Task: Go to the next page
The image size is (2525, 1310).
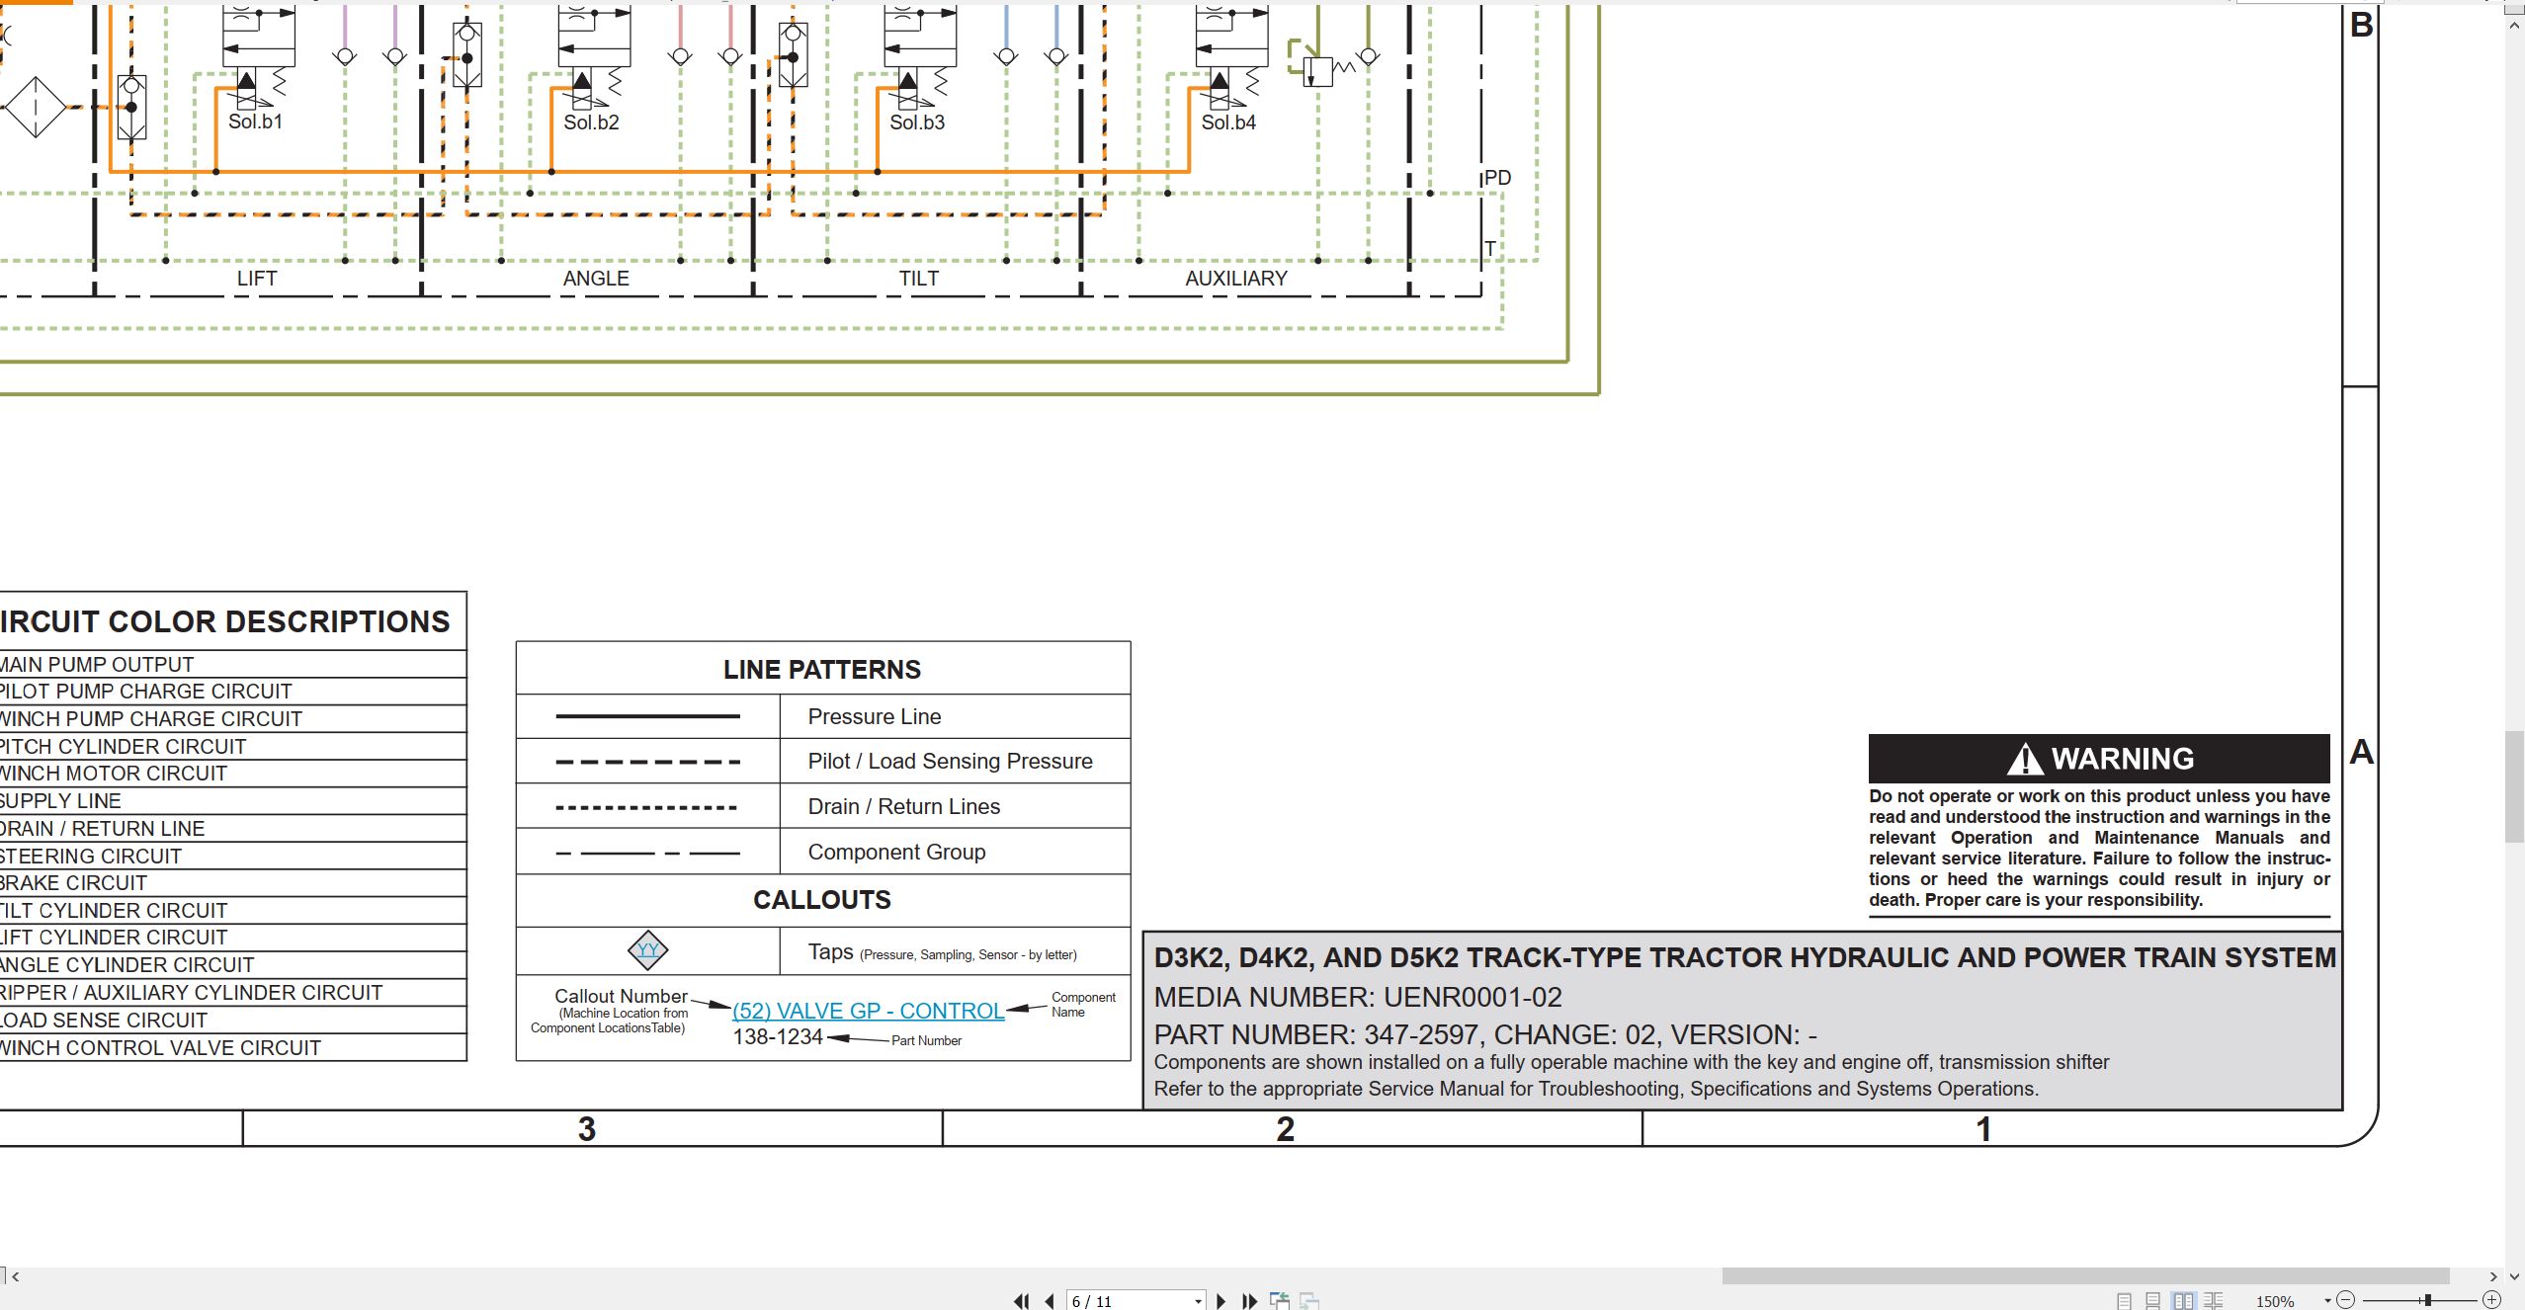Action: [x=1221, y=1301]
